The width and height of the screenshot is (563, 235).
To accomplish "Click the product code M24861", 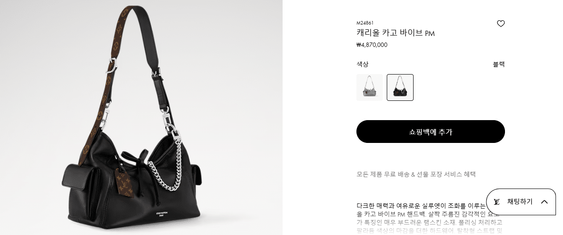I will (365, 23).
